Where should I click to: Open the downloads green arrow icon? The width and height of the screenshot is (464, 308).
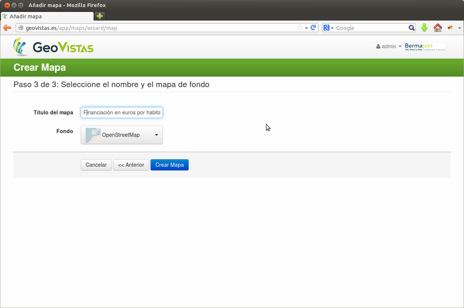[x=424, y=28]
